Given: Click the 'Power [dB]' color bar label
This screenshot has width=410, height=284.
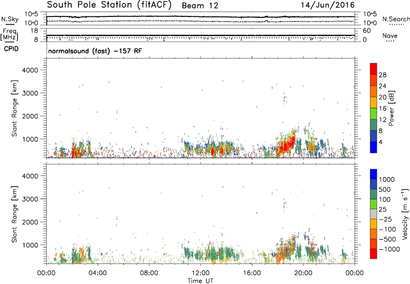Looking at the screenshot, I should click(392, 108).
